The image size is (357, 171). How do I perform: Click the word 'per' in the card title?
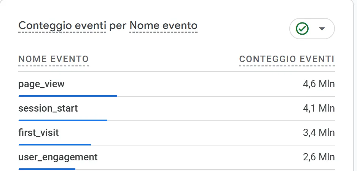[118, 26]
